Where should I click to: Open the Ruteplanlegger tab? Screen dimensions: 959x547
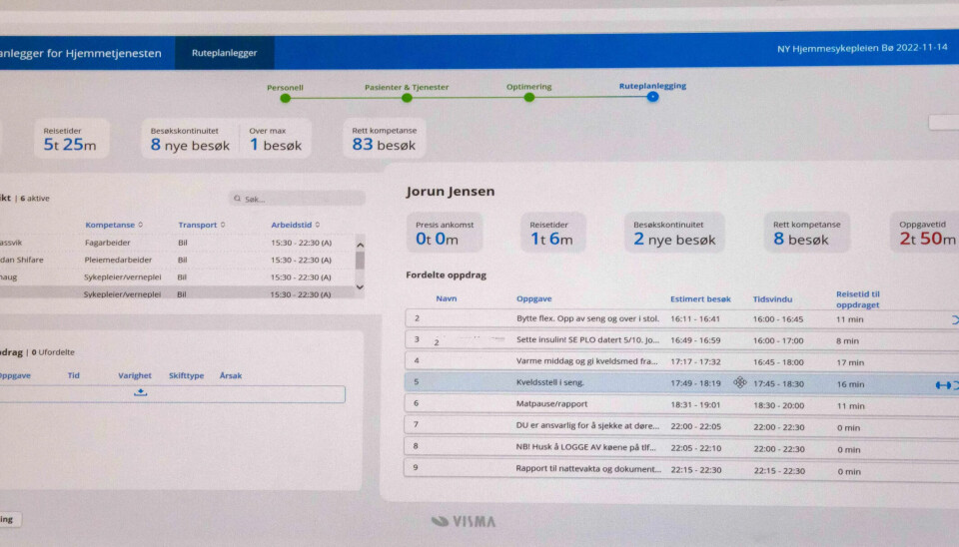[225, 53]
